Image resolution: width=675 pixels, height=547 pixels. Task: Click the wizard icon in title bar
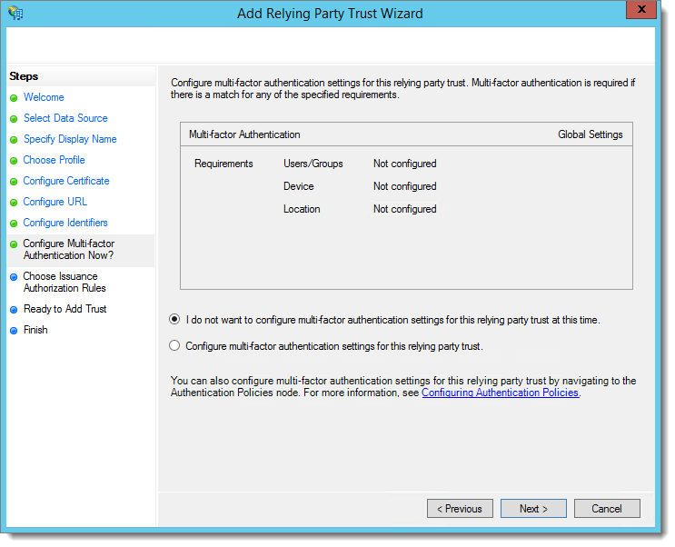15,14
